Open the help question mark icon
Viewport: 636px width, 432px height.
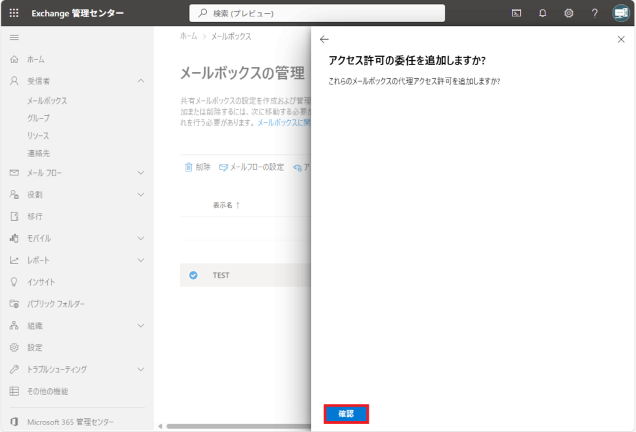pos(595,13)
